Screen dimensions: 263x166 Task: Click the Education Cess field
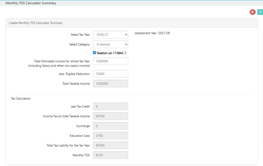pos(110,136)
